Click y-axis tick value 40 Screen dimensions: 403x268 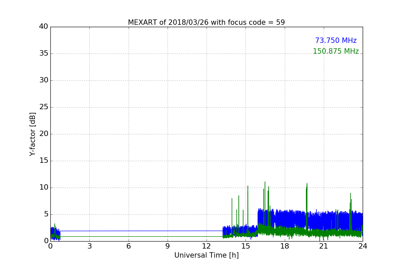[x=44, y=27]
